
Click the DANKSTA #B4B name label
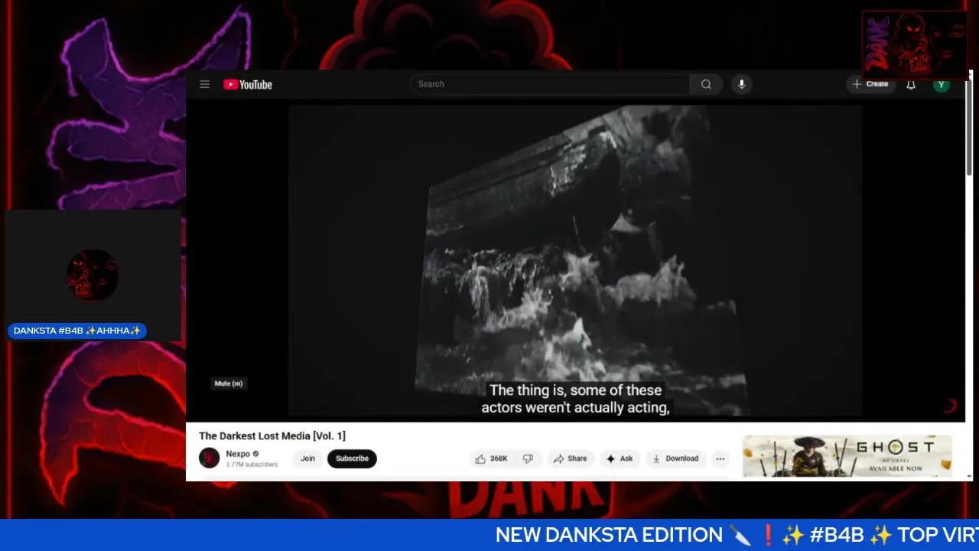[77, 331]
